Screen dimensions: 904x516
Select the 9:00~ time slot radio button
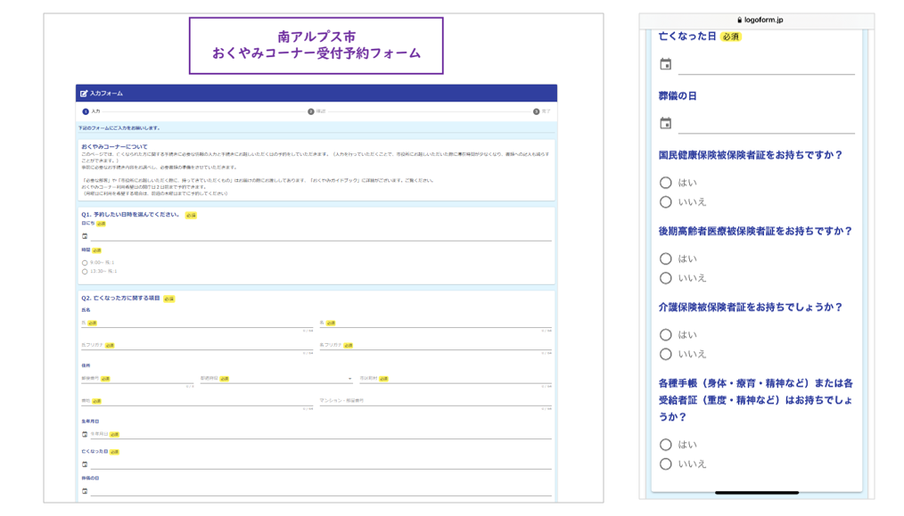[x=84, y=262]
